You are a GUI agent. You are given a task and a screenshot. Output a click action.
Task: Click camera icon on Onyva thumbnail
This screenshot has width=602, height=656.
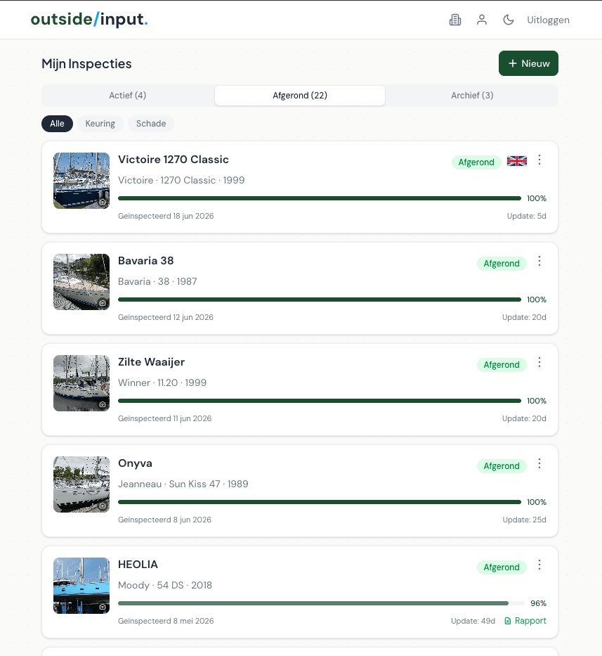(103, 506)
